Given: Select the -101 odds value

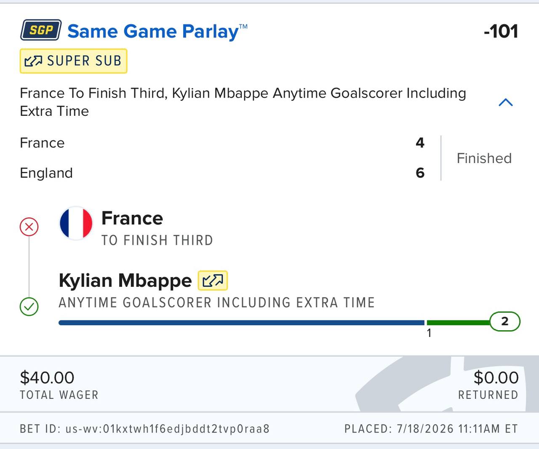Looking at the screenshot, I should pyautogui.click(x=501, y=32).
